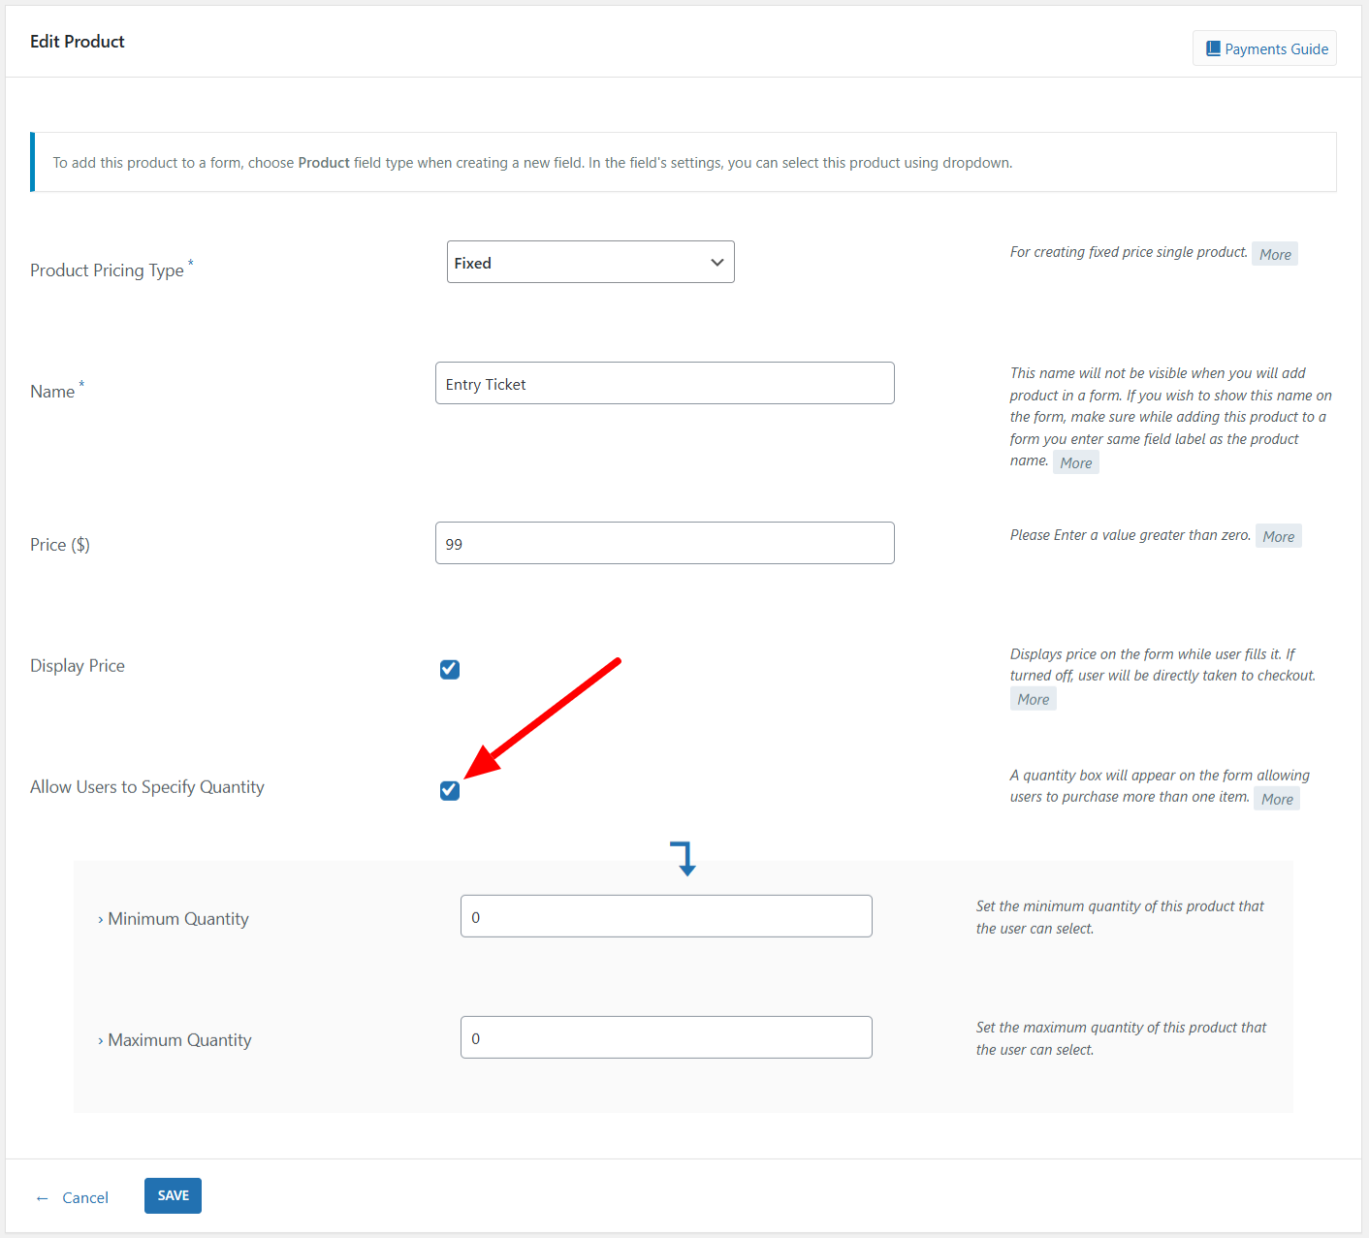Screen dimensions: 1369x1238
Task: Click the Minimum Quantity input field
Action: click(x=666, y=917)
